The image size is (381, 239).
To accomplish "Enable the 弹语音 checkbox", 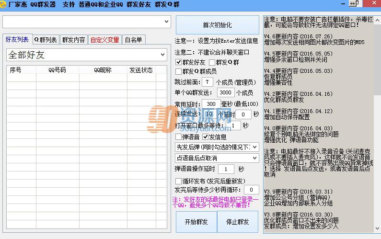I will click(x=178, y=137).
